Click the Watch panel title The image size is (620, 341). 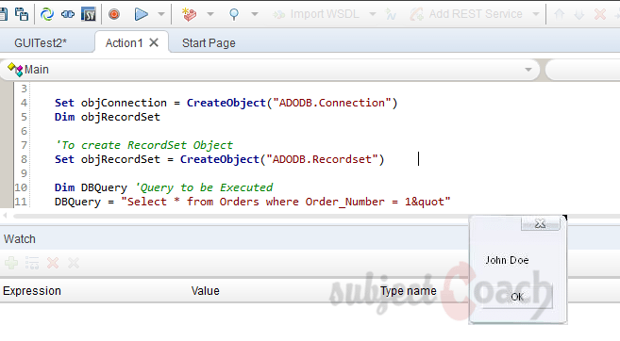pos(20,238)
